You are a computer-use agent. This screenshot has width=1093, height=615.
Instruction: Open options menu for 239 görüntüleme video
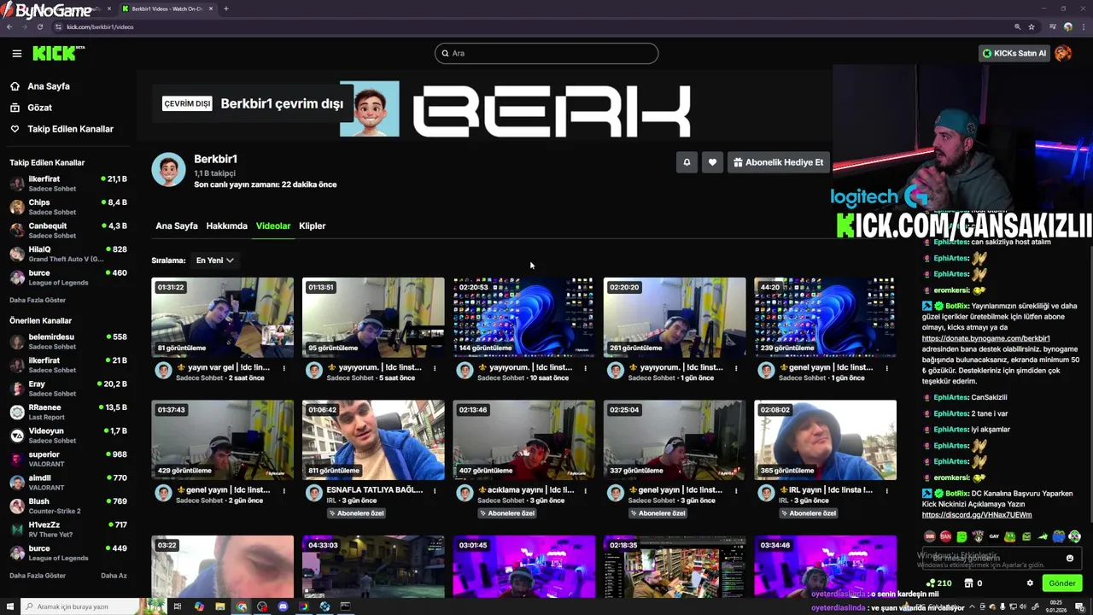887,369
